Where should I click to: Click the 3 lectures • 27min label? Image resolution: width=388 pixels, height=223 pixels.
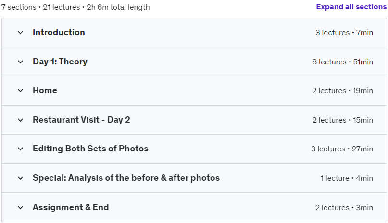pos(342,149)
